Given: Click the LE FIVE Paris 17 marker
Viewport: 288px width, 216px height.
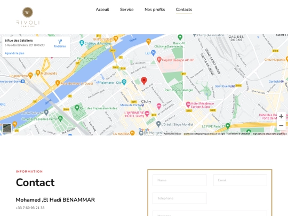Looking at the screenshot, I should click(228, 126).
